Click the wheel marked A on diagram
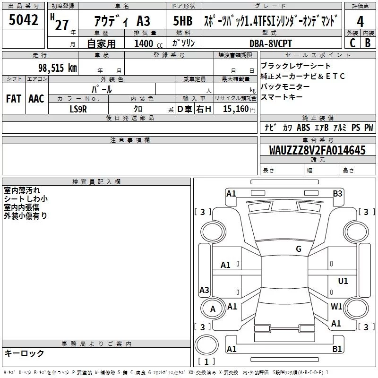Viewport: 378px width, 378px height. coord(213,309)
